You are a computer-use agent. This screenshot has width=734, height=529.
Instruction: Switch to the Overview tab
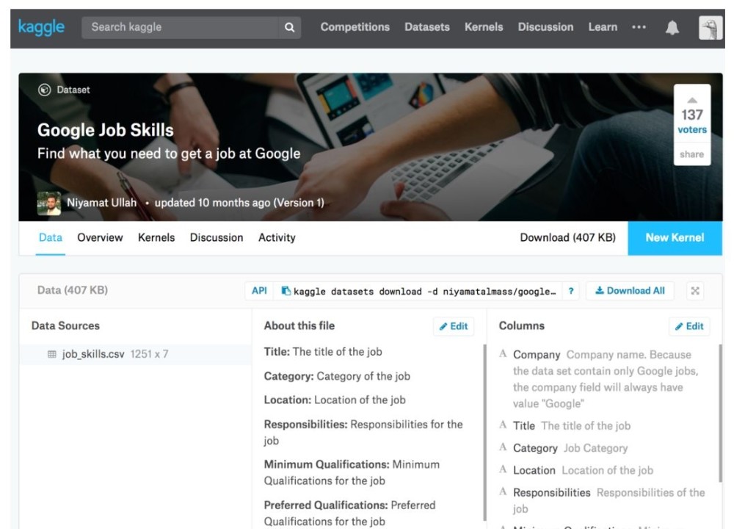[x=100, y=237]
